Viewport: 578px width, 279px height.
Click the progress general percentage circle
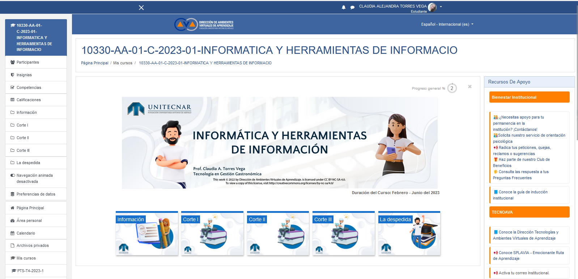pos(452,88)
